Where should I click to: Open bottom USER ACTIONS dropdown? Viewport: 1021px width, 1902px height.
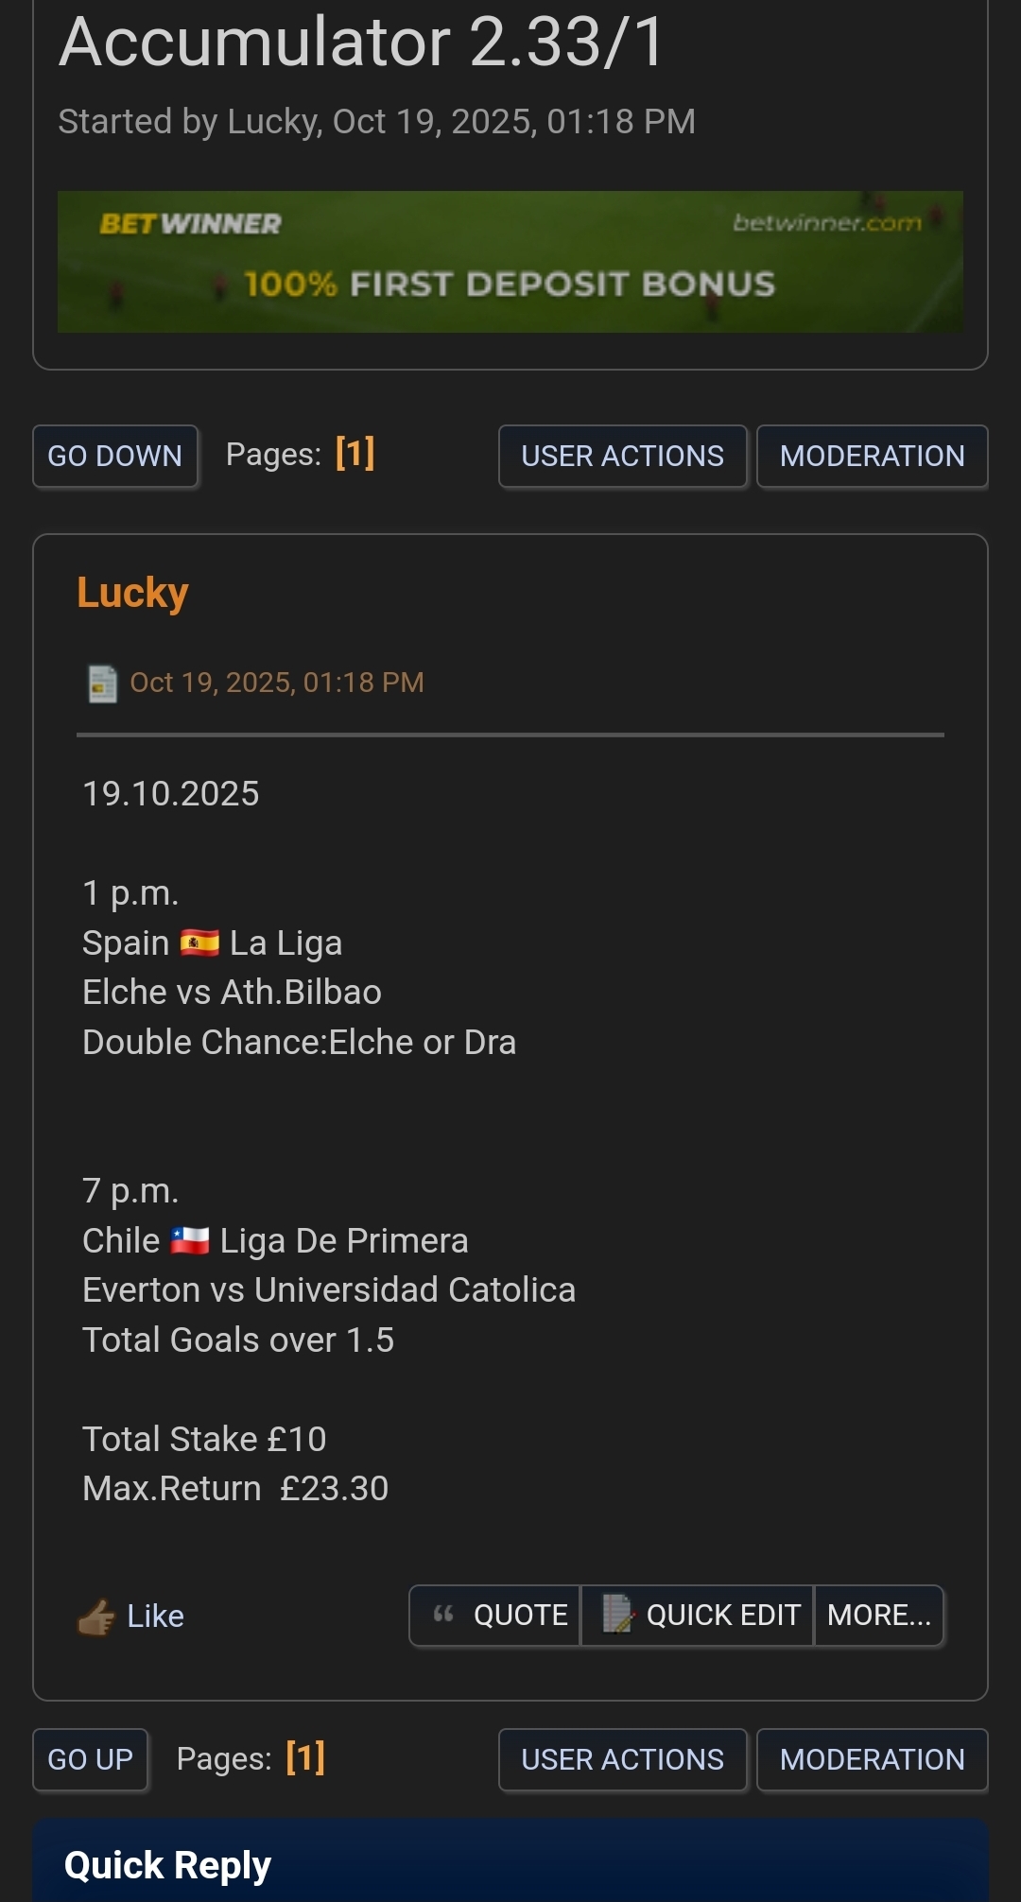tap(622, 1759)
